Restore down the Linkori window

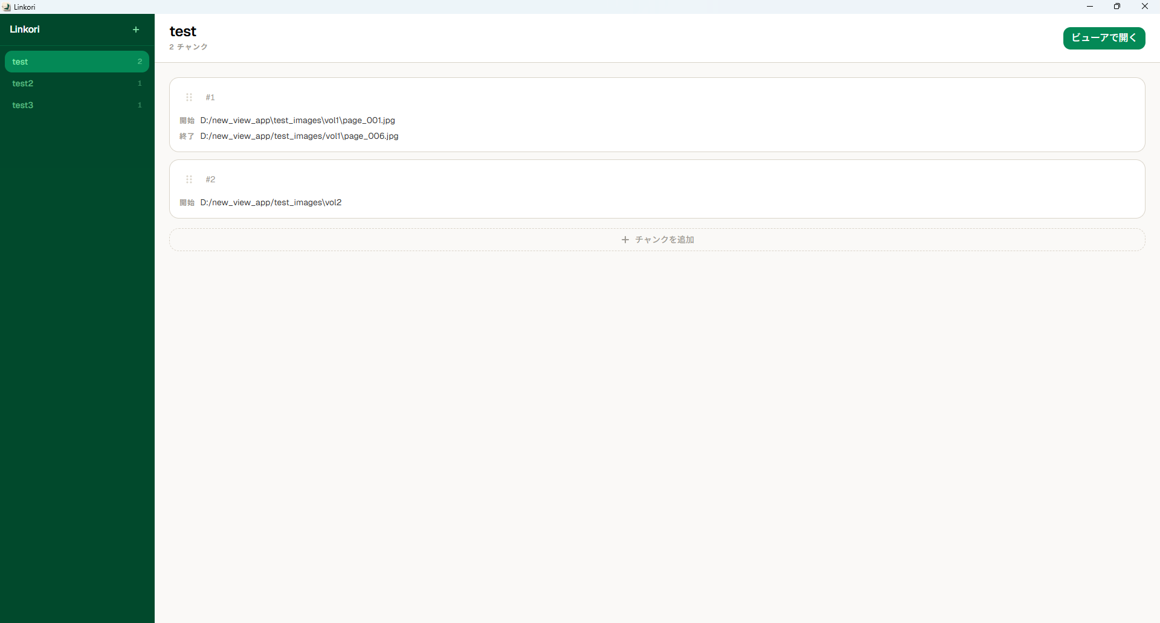click(x=1117, y=7)
